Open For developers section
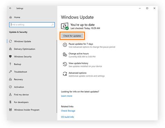 [x=21, y=102]
